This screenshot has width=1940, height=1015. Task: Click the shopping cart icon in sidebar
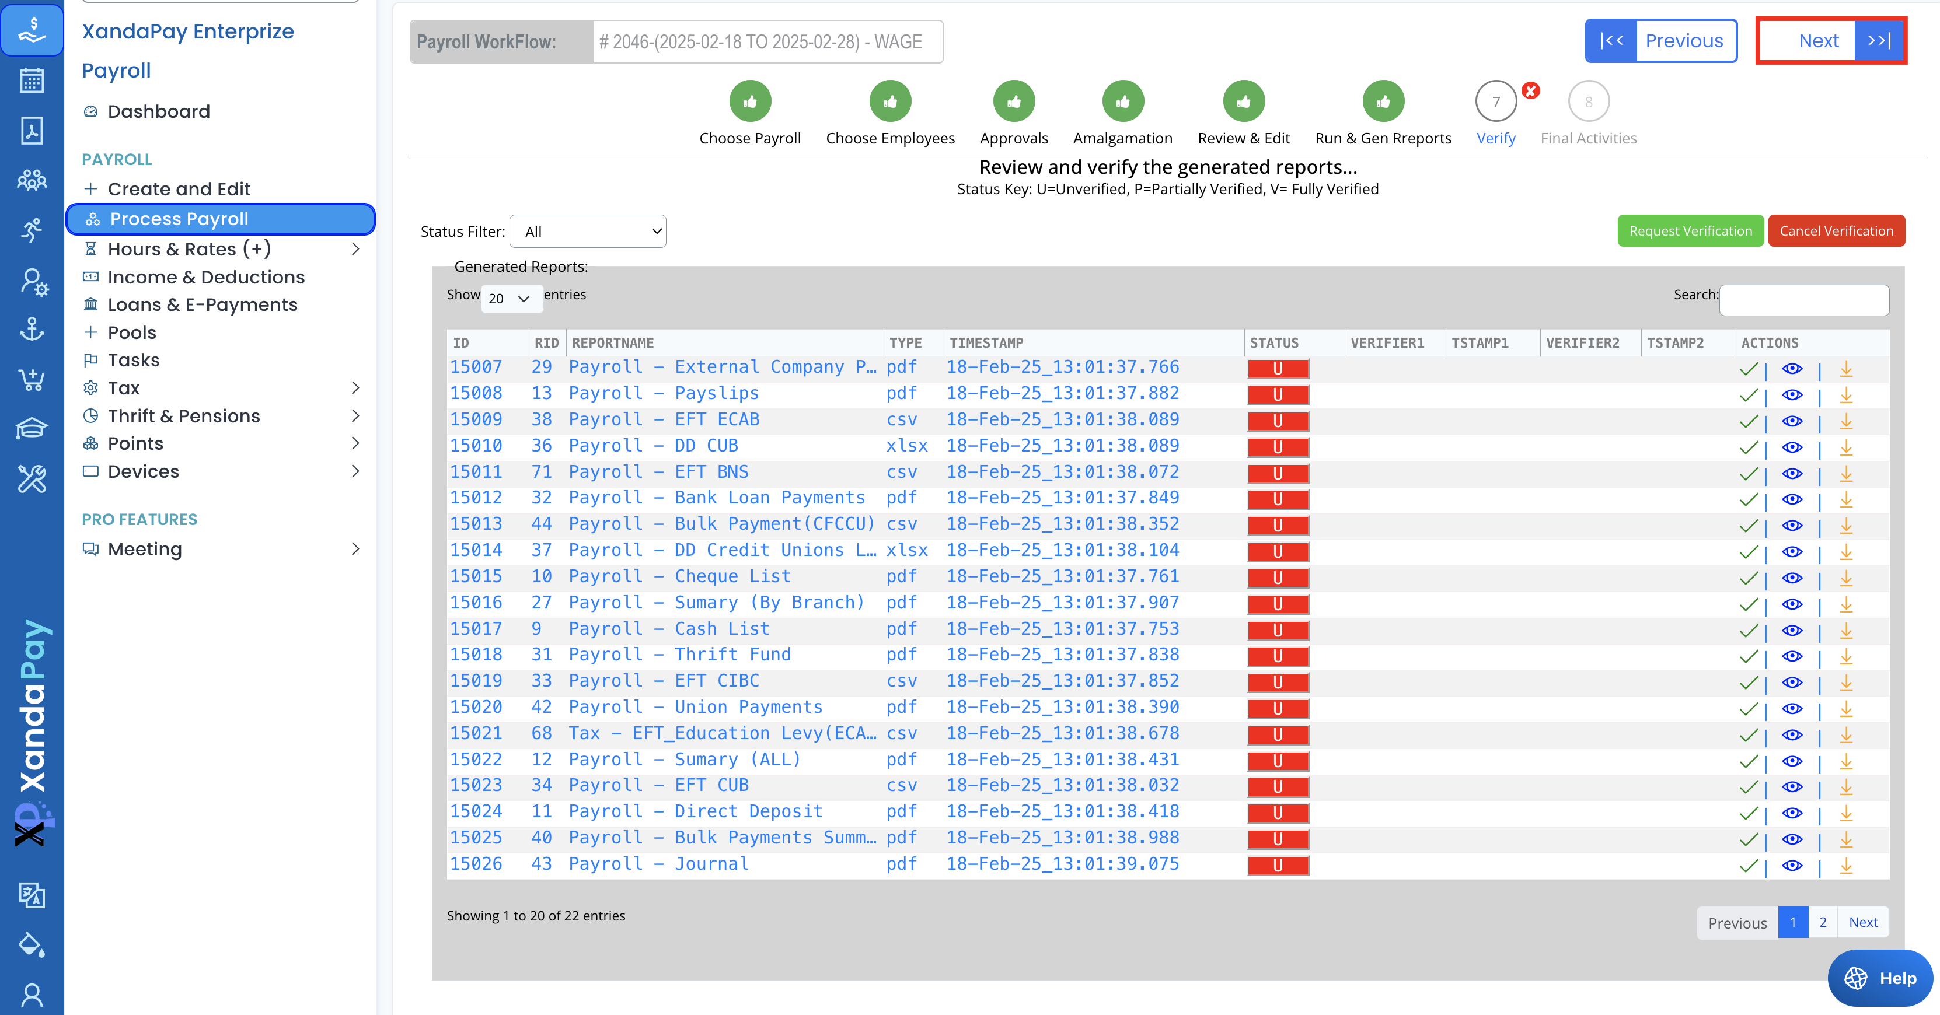[32, 380]
